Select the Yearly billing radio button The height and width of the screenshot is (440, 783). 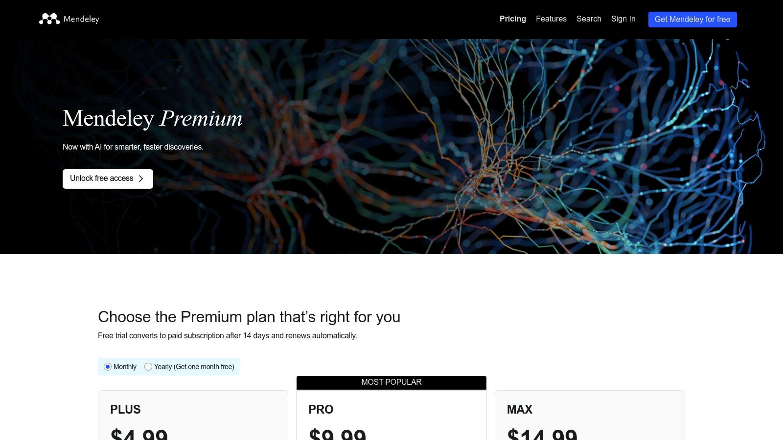click(148, 367)
